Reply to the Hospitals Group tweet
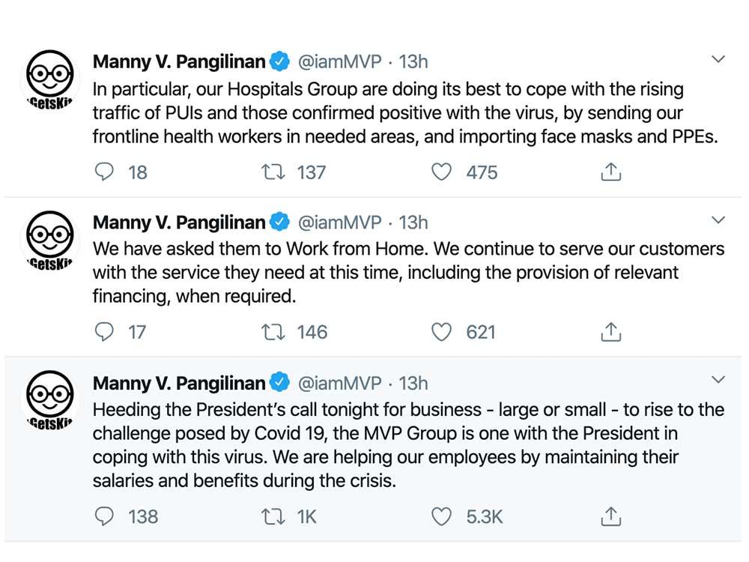Image resolution: width=749 pixels, height=562 pixels. (105, 172)
